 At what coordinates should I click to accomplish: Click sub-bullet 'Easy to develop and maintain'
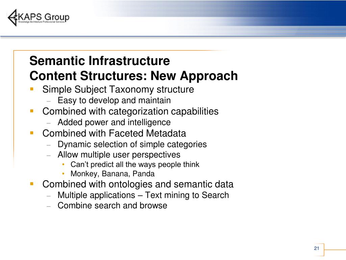click(x=114, y=100)
